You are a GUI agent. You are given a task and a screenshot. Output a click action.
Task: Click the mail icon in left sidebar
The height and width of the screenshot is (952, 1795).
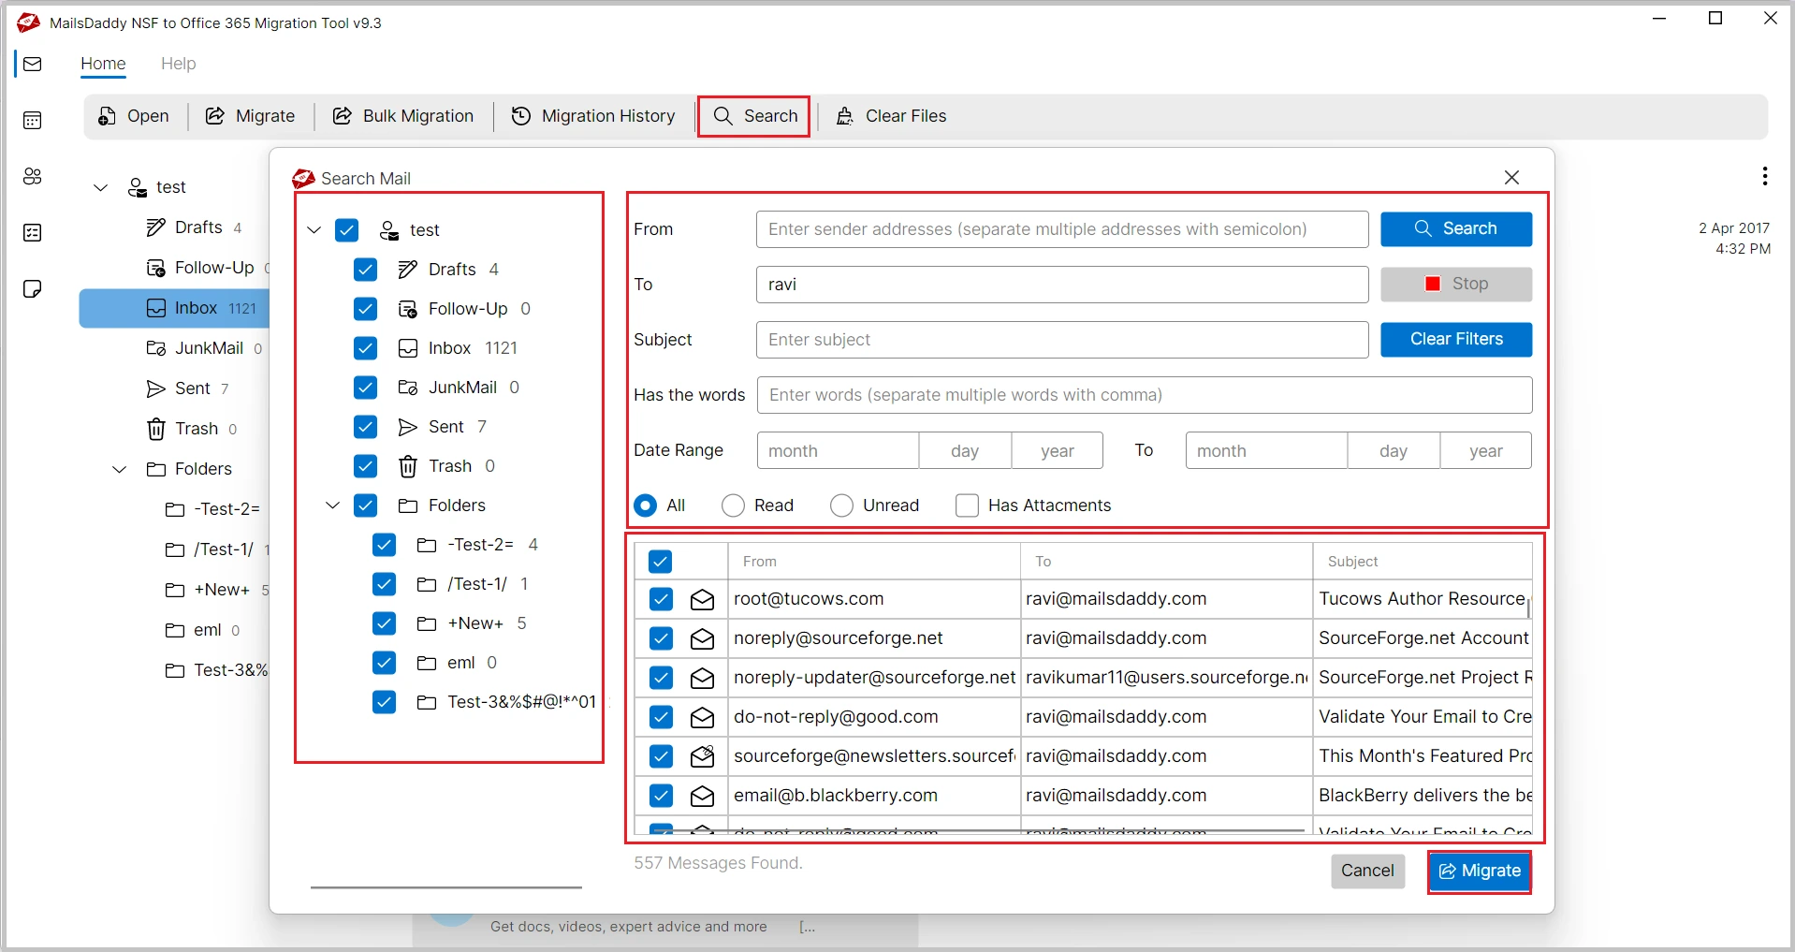point(33,64)
